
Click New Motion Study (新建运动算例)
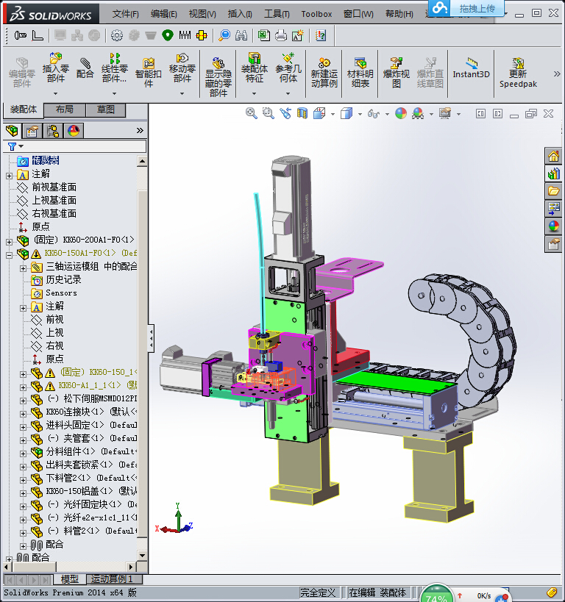tap(324, 72)
